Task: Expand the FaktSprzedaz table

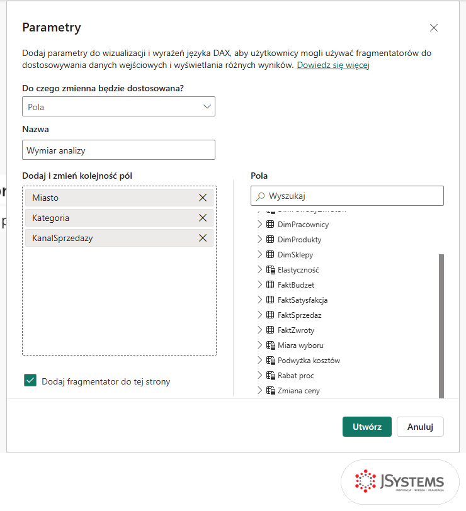Action: (259, 315)
